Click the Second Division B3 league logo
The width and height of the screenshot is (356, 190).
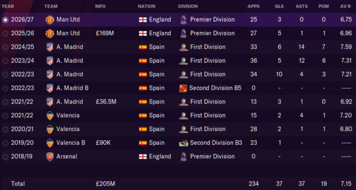184,143
